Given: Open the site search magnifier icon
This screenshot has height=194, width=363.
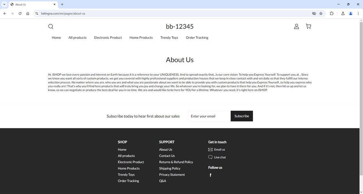Looking at the screenshot, I should [x=51, y=26].
